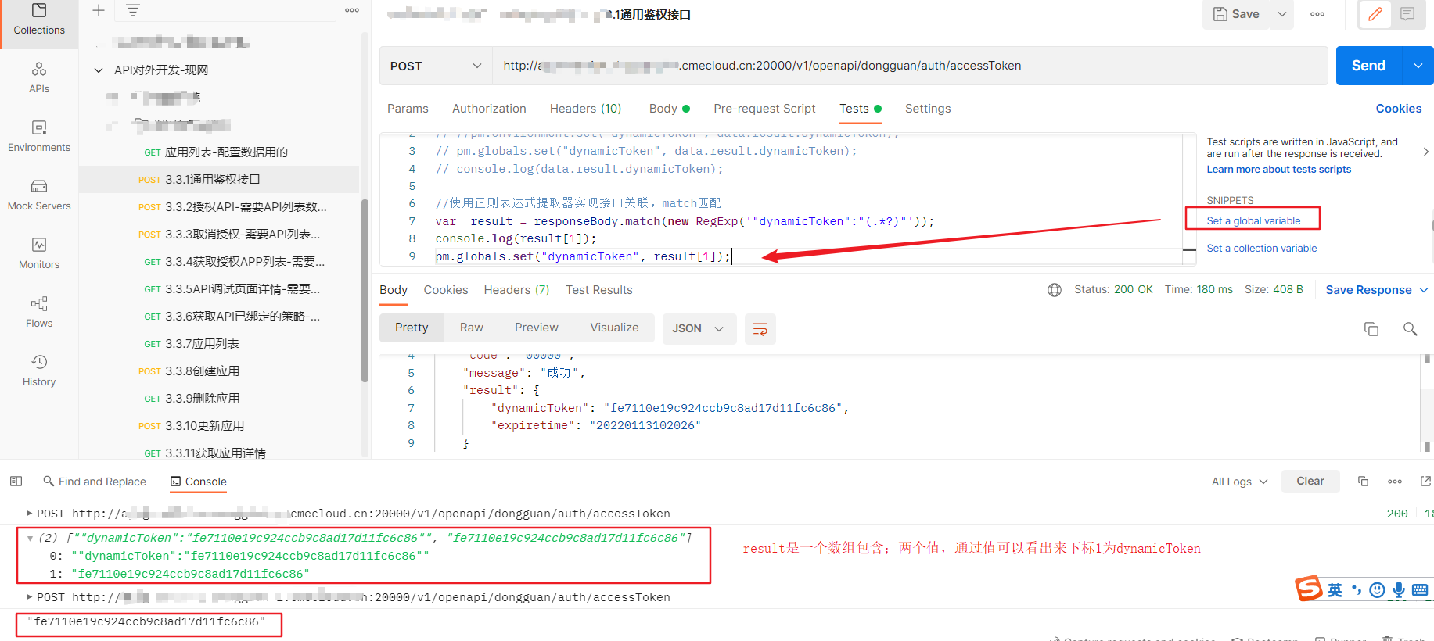1434x641 pixels.
Task: Open the JSON format dropdown
Action: [x=699, y=329]
